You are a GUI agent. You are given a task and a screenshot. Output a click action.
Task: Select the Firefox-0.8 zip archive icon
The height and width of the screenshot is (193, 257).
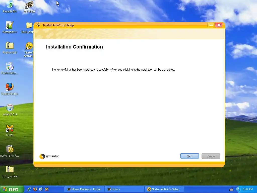click(10, 48)
